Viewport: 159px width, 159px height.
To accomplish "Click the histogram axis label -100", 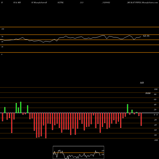I will (156, 140).
